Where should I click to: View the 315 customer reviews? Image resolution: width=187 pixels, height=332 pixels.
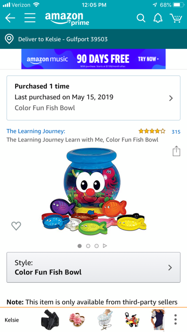176,132
